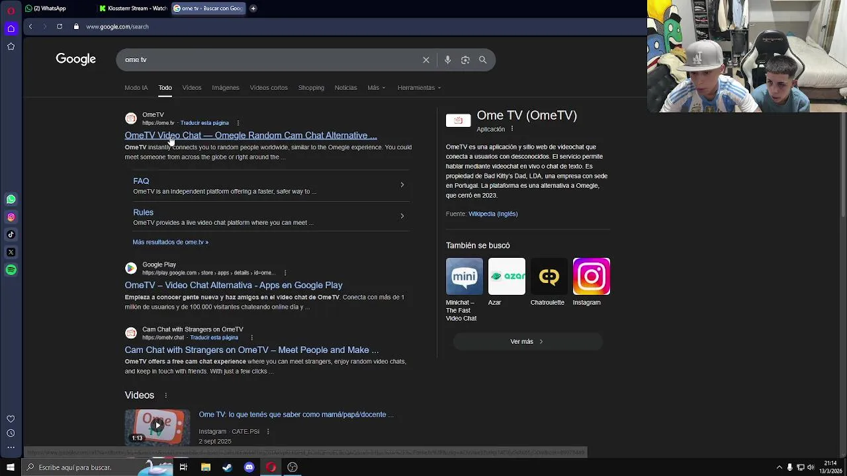Play the Ome TV video thumbnail

click(157, 427)
